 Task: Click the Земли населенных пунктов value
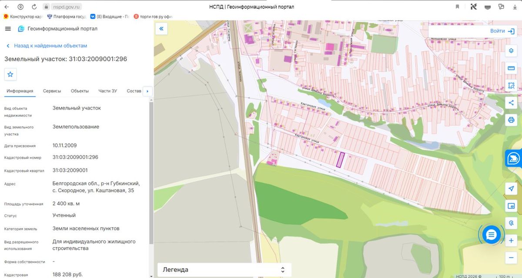(x=86, y=228)
